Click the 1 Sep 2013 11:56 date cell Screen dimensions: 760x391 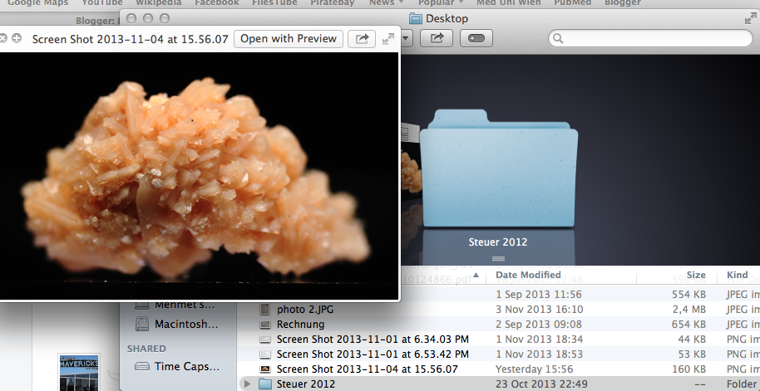click(539, 294)
